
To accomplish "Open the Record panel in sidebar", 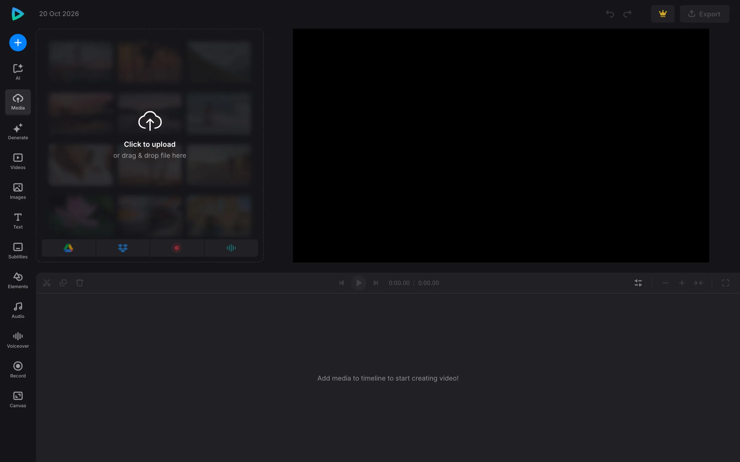I will tap(18, 370).
